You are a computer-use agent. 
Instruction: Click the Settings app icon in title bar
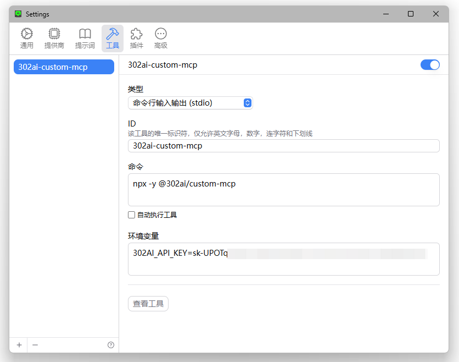coord(18,14)
